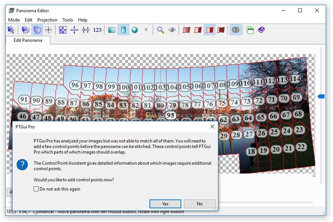Toggle the eye preview icon

(172, 30)
